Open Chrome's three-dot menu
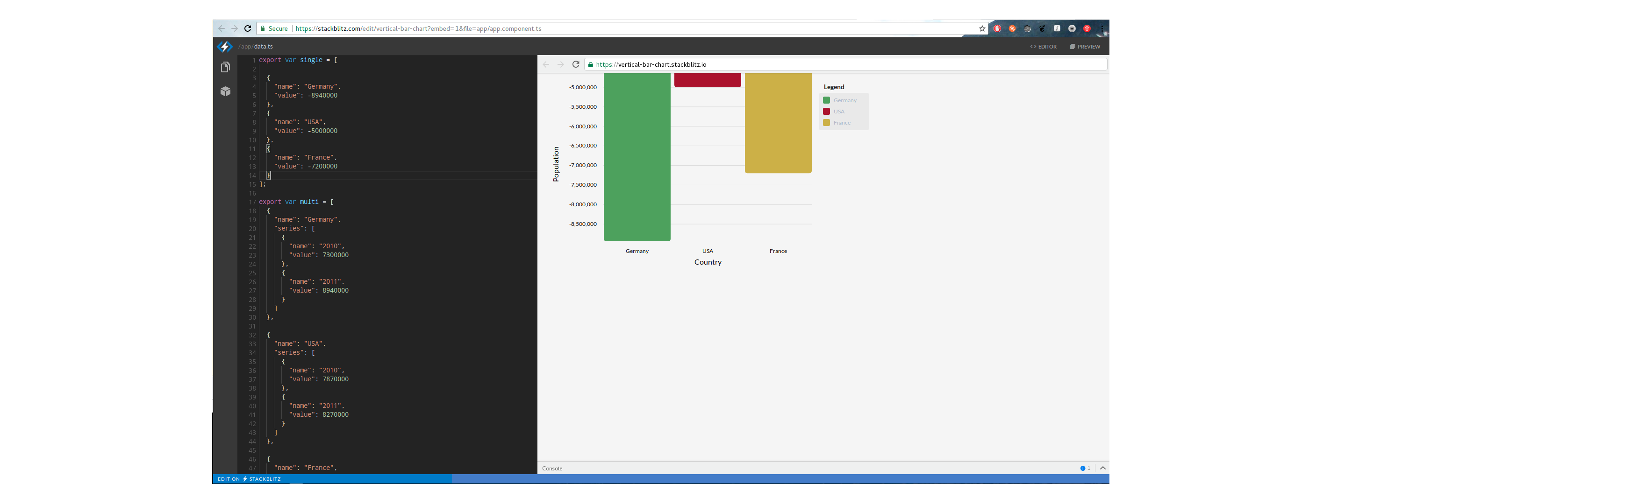 [1101, 28]
